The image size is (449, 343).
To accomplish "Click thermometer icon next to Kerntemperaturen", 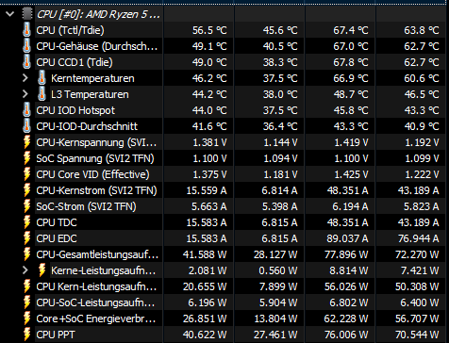I will pos(42,78).
